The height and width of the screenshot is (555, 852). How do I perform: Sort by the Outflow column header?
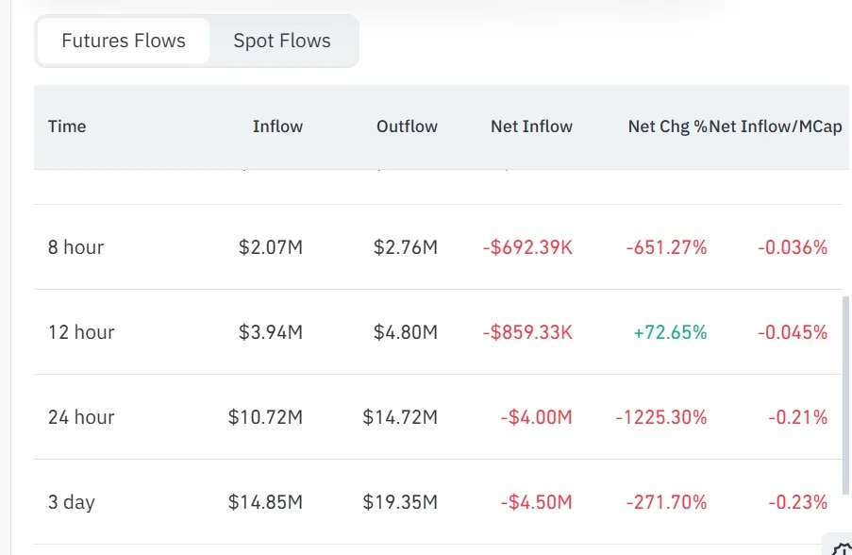(x=407, y=126)
